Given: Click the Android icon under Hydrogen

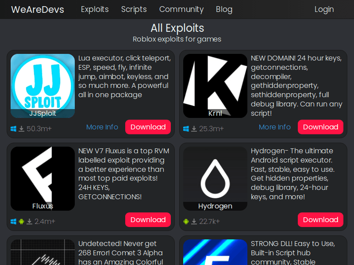Looking at the screenshot, I should coord(186,222).
